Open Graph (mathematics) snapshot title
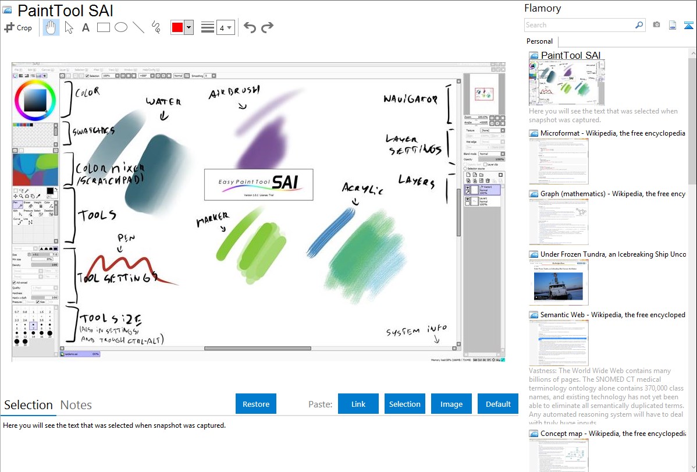 (x=613, y=194)
